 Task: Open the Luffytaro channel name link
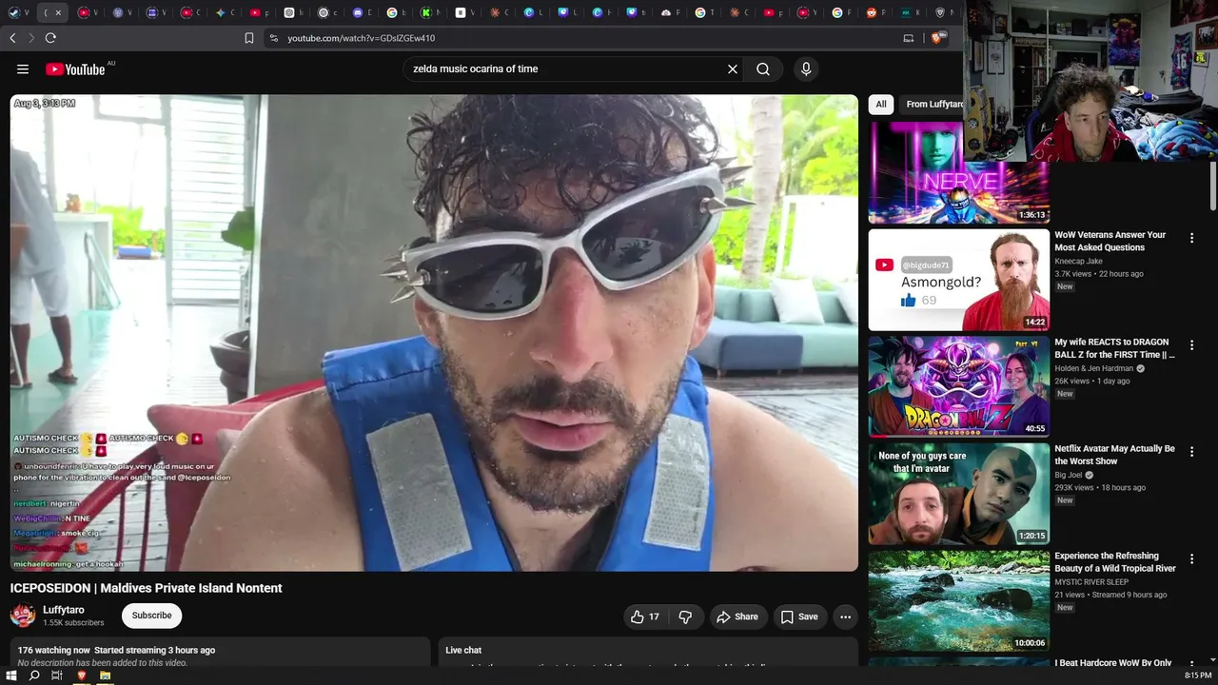click(x=64, y=610)
